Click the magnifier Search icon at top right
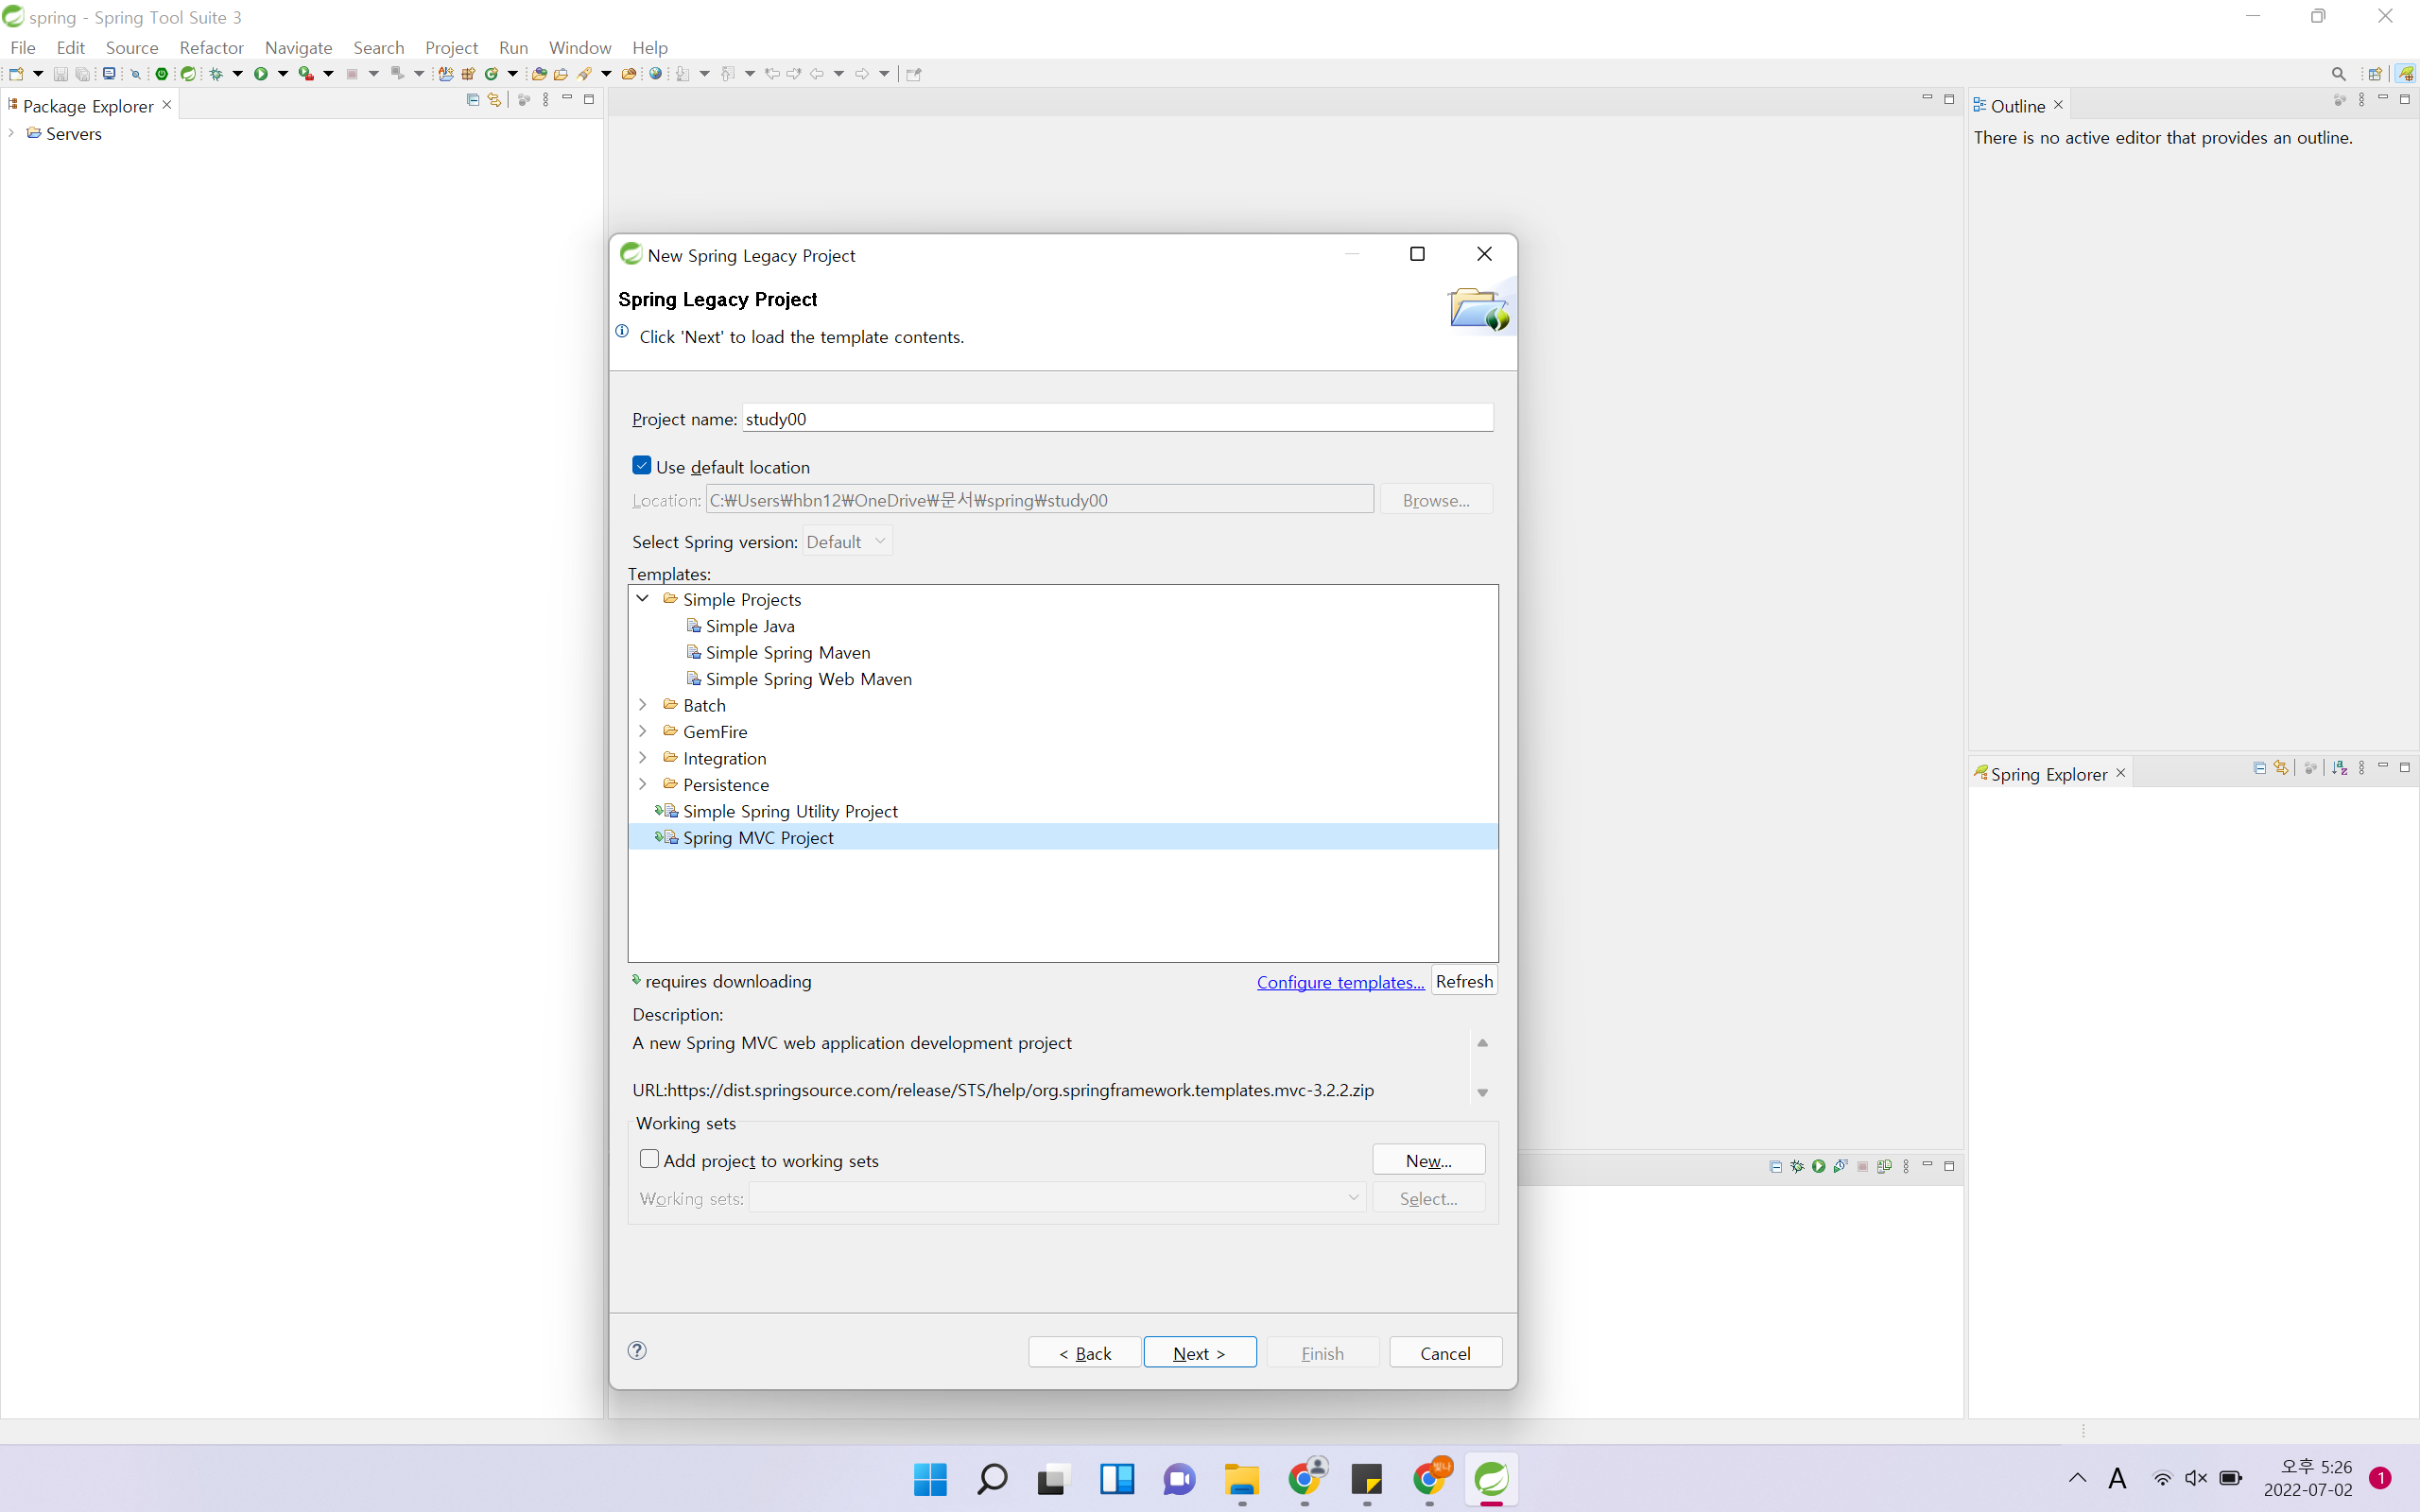Screen dimensions: 2420x1512 coord(2338,74)
